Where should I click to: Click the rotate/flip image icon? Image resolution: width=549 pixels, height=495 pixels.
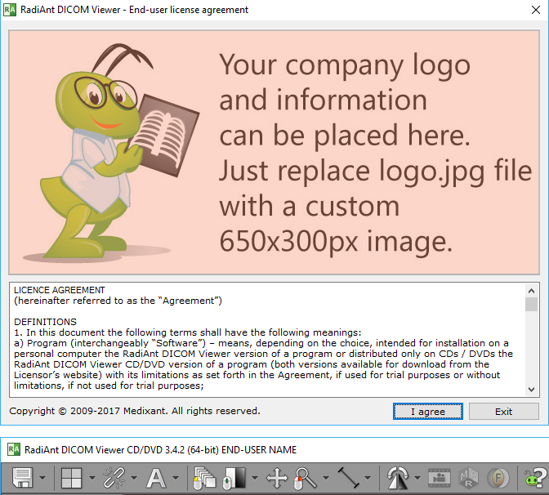(x=397, y=478)
